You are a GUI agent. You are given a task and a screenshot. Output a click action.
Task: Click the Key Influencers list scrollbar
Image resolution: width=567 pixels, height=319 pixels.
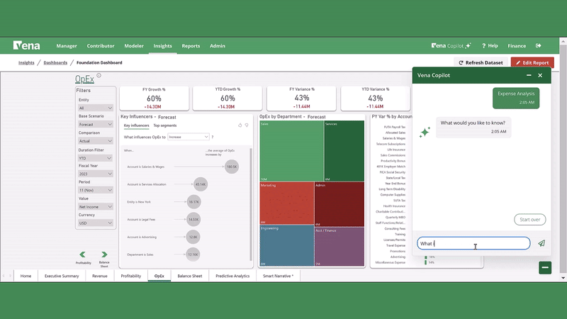(251, 204)
